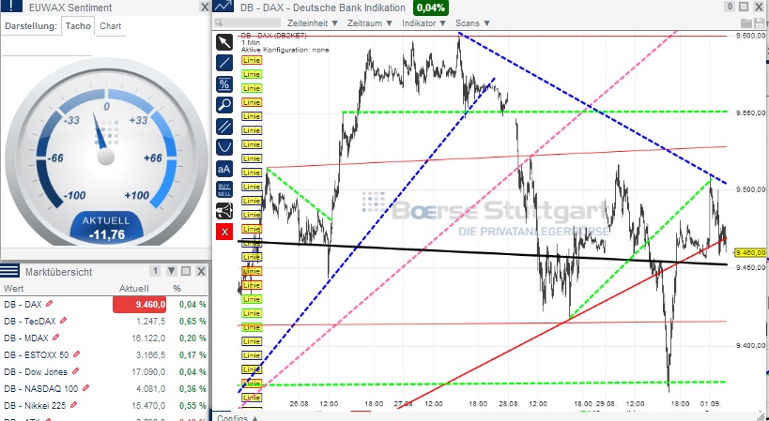Viewport: 769px width, 421px height.
Task: Select the DB - TecDAX row
Action: click(105, 321)
